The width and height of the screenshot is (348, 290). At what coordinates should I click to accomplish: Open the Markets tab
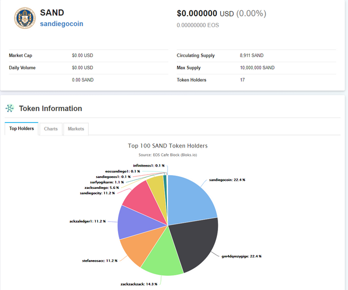click(76, 129)
